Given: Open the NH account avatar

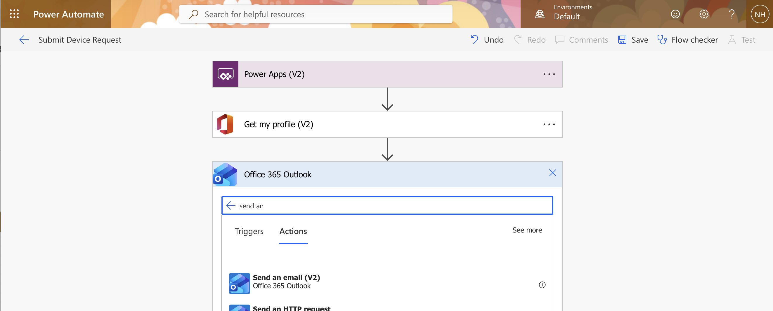Looking at the screenshot, I should [760, 14].
